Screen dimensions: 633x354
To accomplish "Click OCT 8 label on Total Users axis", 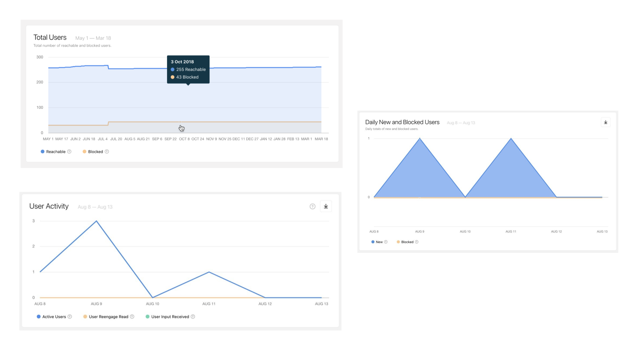I will coord(184,139).
